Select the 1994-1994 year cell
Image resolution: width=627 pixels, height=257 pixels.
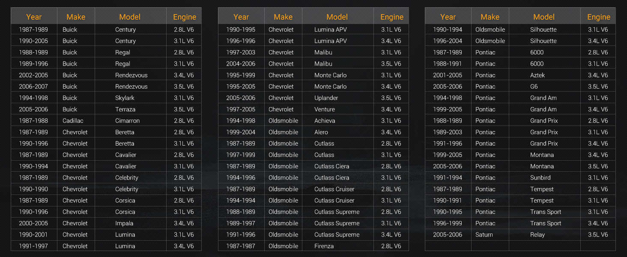(241, 200)
